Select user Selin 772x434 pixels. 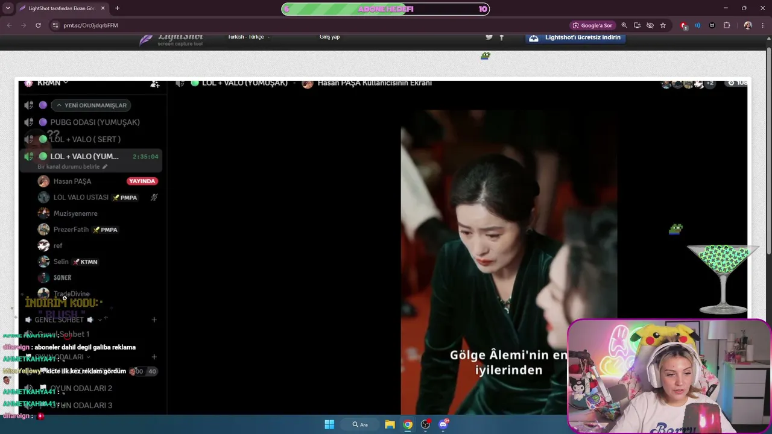pyautogui.click(x=61, y=262)
